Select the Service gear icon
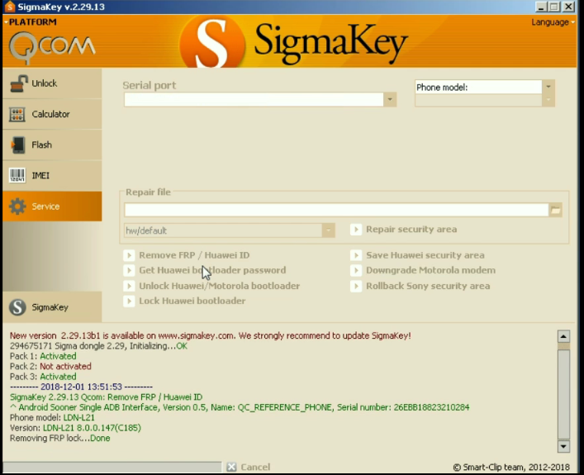The image size is (584, 475). (x=17, y=207)
